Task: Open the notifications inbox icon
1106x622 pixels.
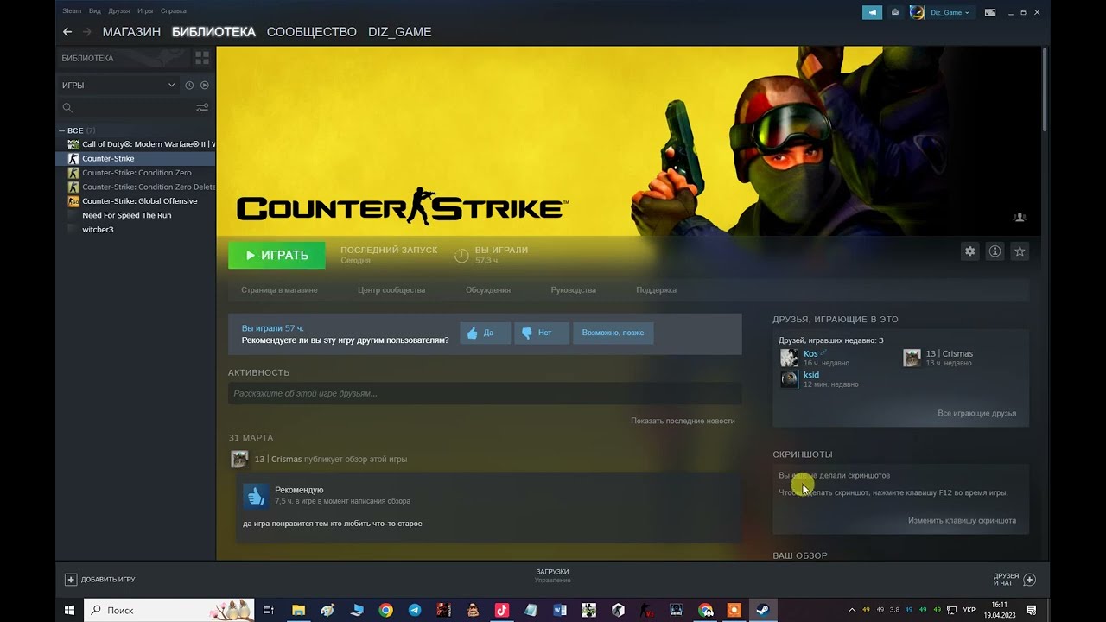Action: coord(895,12)
